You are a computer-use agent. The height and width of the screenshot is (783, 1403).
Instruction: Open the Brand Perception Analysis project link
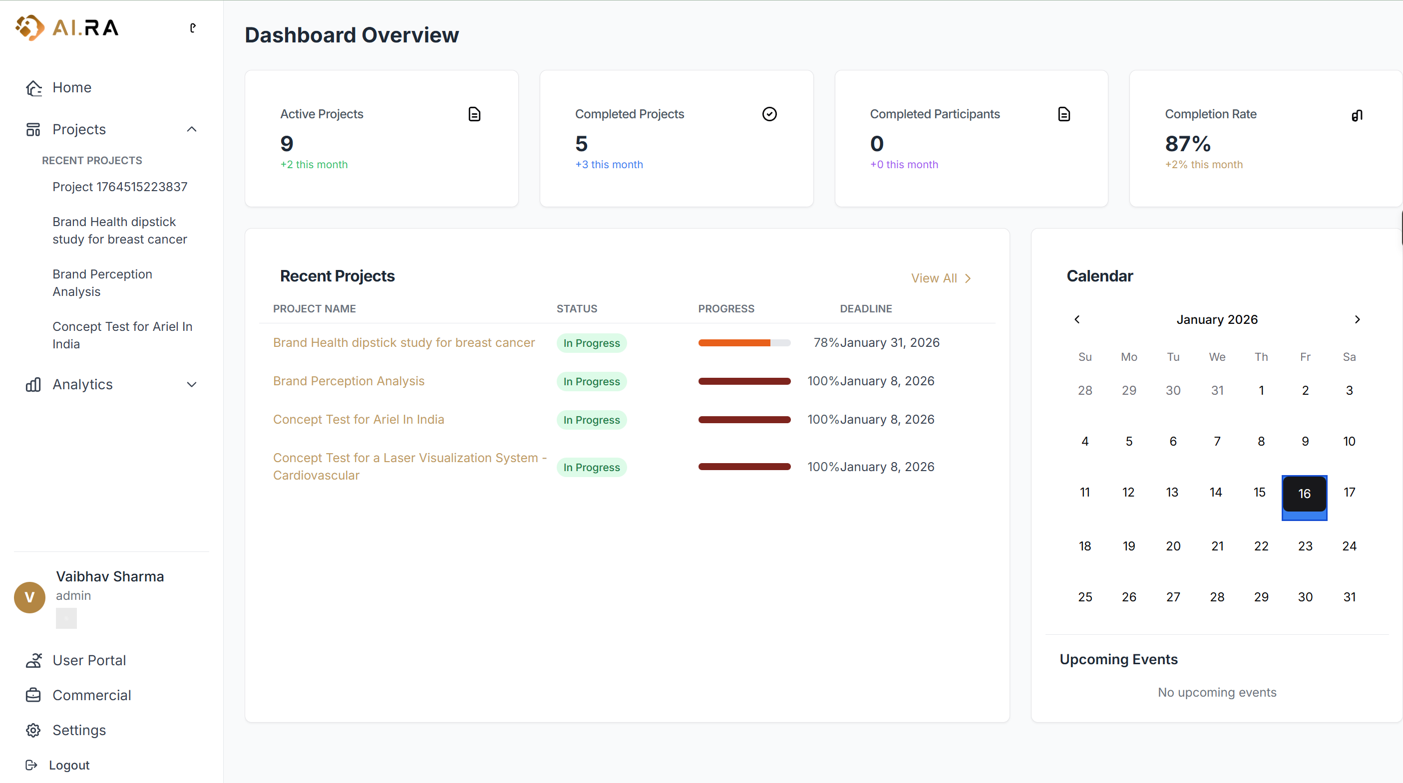coord(349,381)
